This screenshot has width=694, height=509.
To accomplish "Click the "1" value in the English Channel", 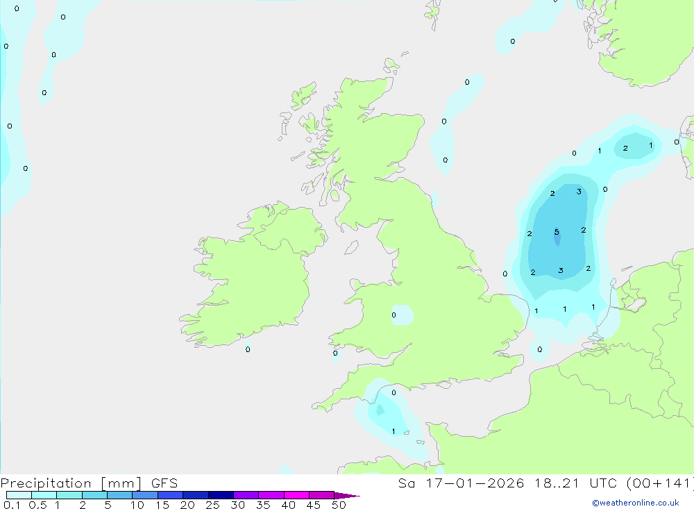I will click(x=393, y=431).
